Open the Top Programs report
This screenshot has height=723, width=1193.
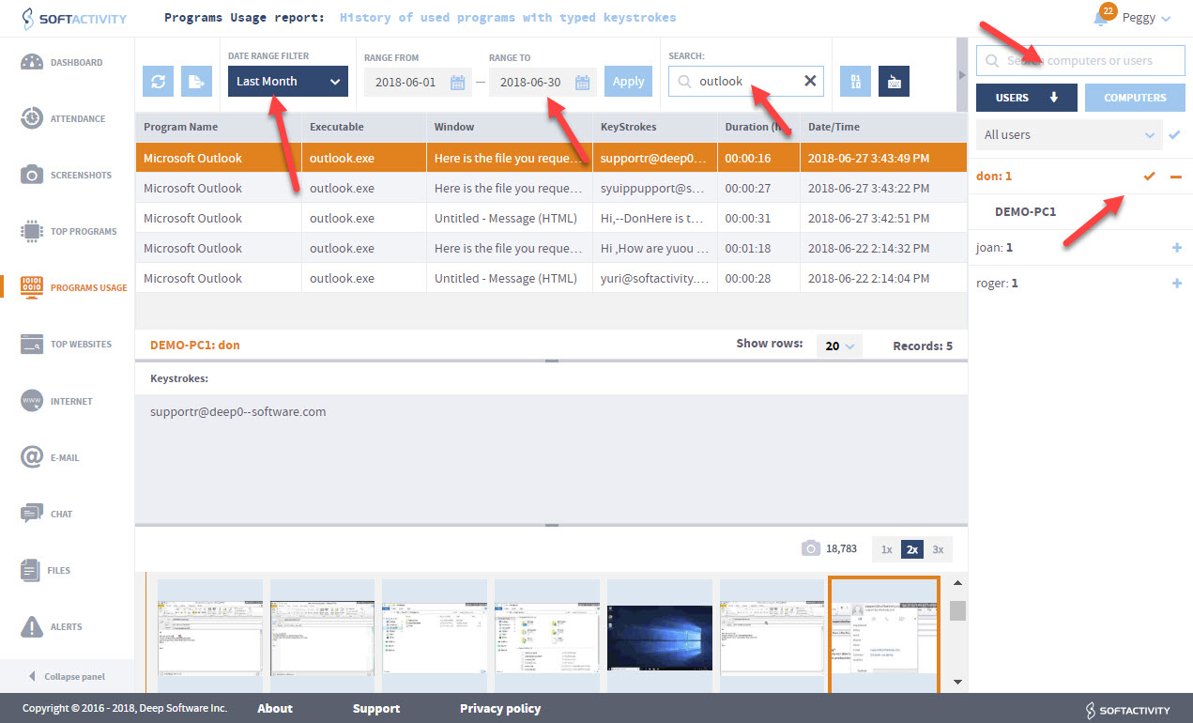point(69,232)
